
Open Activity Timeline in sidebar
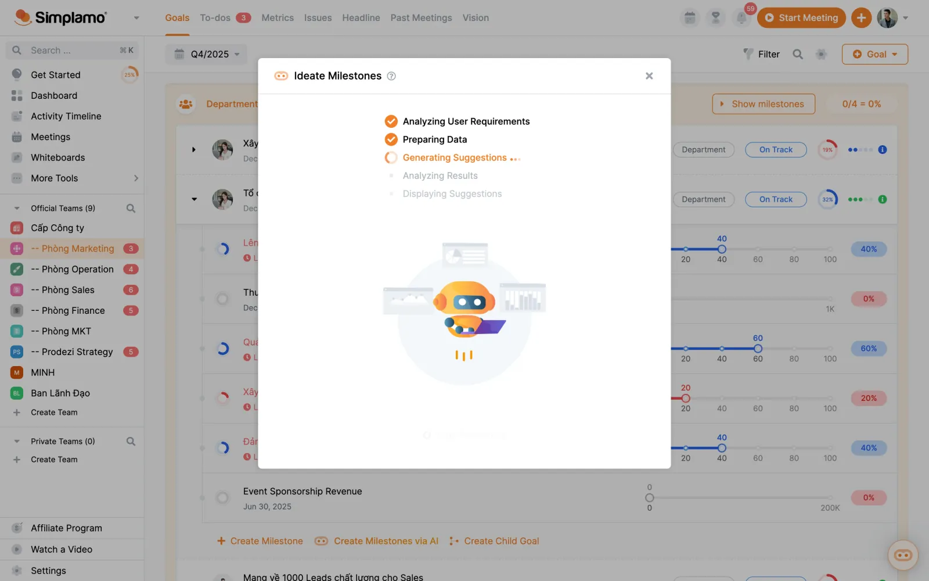click(x=66, y=116)
